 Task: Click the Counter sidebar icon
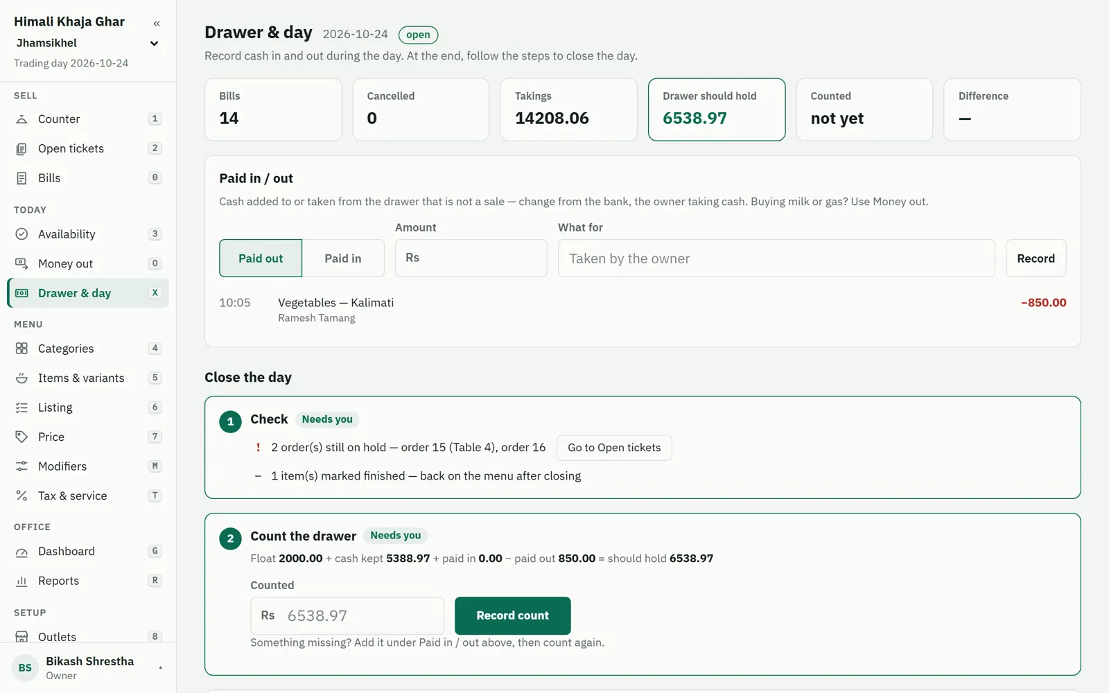[21, 119]
